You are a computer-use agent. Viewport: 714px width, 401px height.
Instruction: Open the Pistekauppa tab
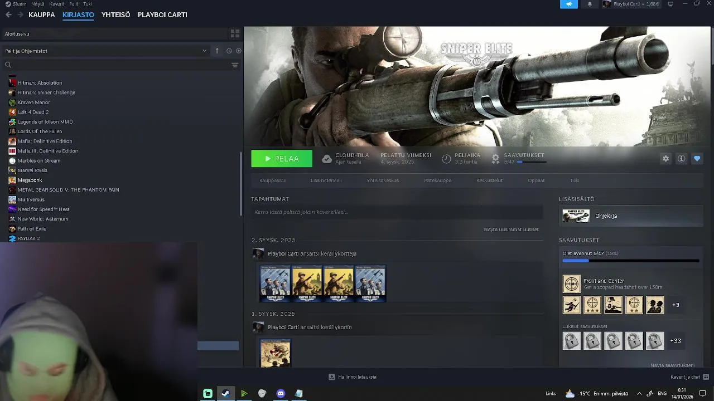pos(438,180)
